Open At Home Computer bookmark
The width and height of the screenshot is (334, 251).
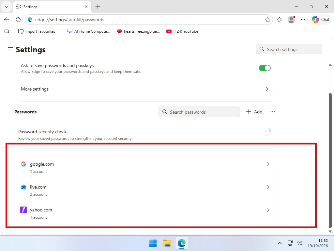pos(88,31)
